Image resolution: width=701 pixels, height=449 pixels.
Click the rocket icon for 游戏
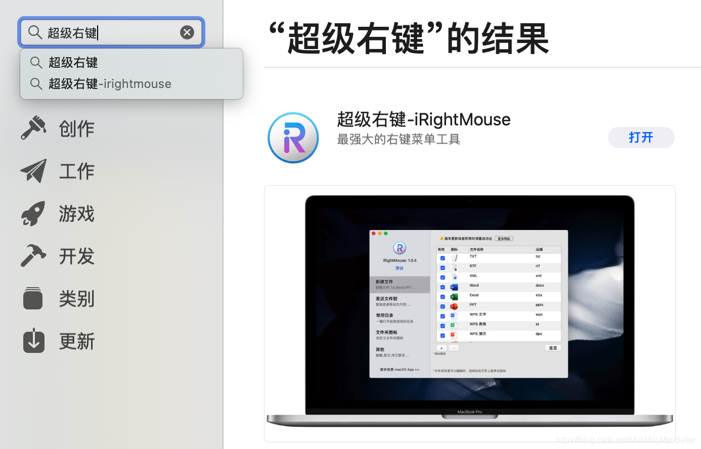pos(33,213)
